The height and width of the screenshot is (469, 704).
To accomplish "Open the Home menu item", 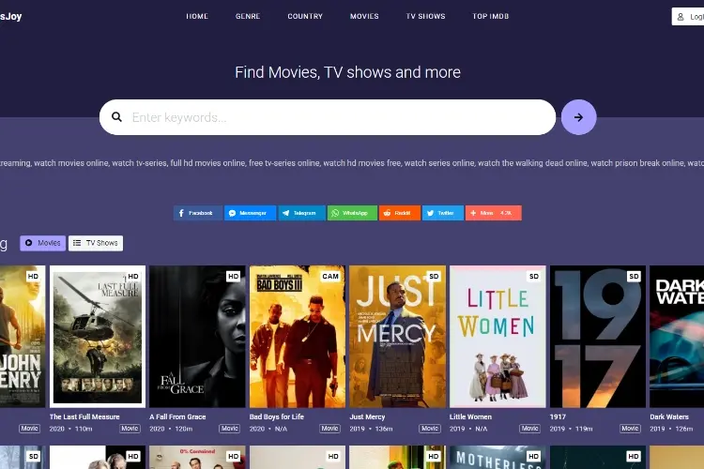I will click(197, 16).
